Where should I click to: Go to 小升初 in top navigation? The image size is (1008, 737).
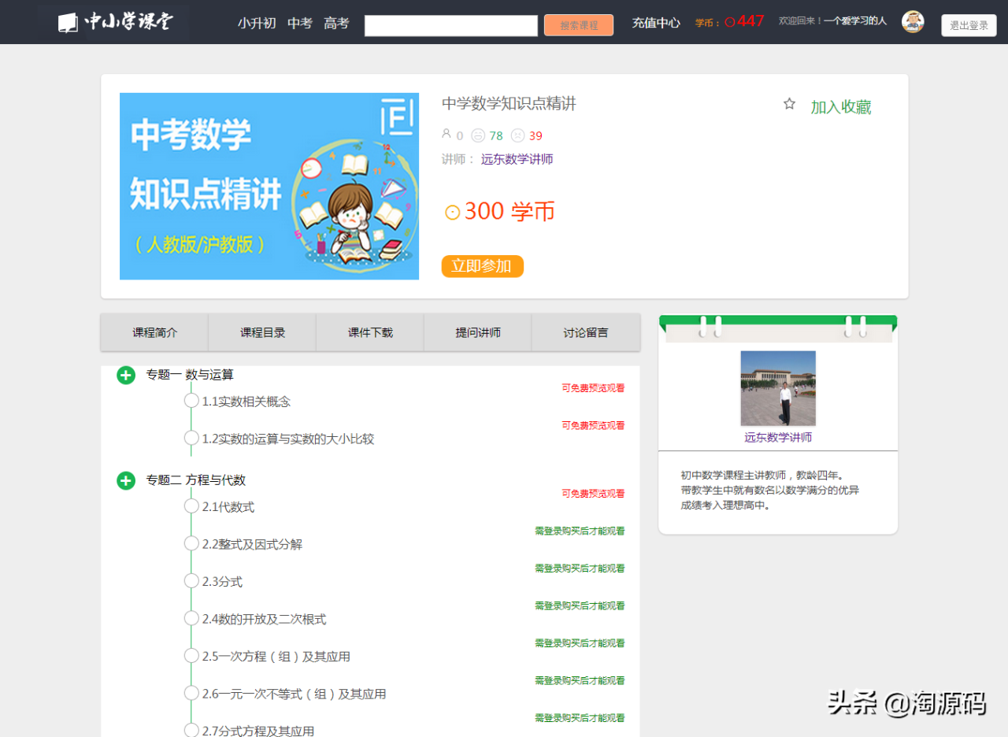[257, 23]
